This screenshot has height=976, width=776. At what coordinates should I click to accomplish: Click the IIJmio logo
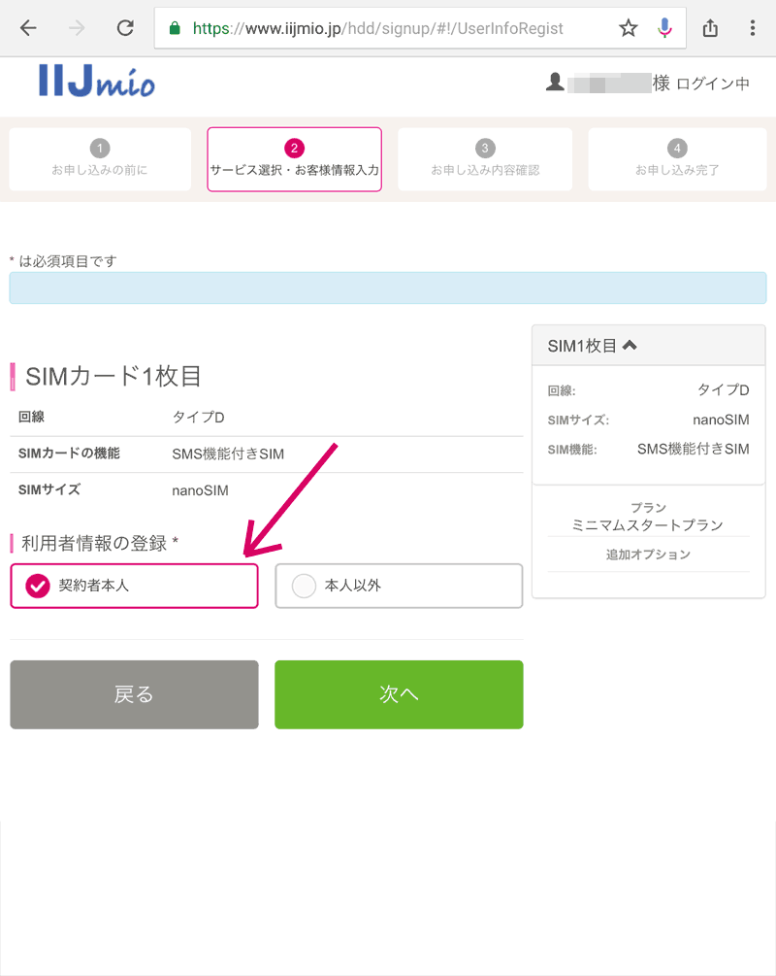pyautogui.click(x=96, y=82)
